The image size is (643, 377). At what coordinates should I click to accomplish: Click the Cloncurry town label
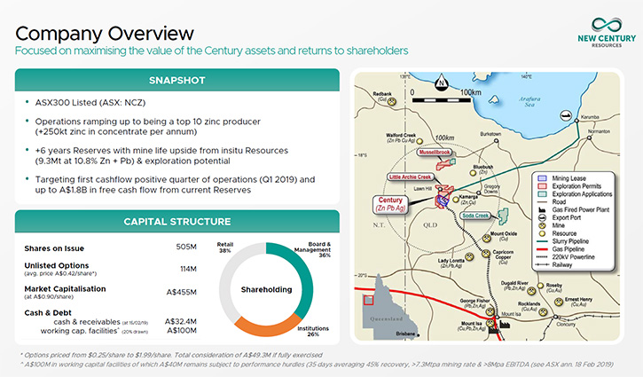pyautogui.click(x=566, y=324)
